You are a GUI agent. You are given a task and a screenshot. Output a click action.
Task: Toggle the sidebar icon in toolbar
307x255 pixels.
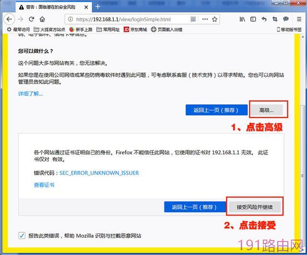pyautogui.click(x=253, y=19)
